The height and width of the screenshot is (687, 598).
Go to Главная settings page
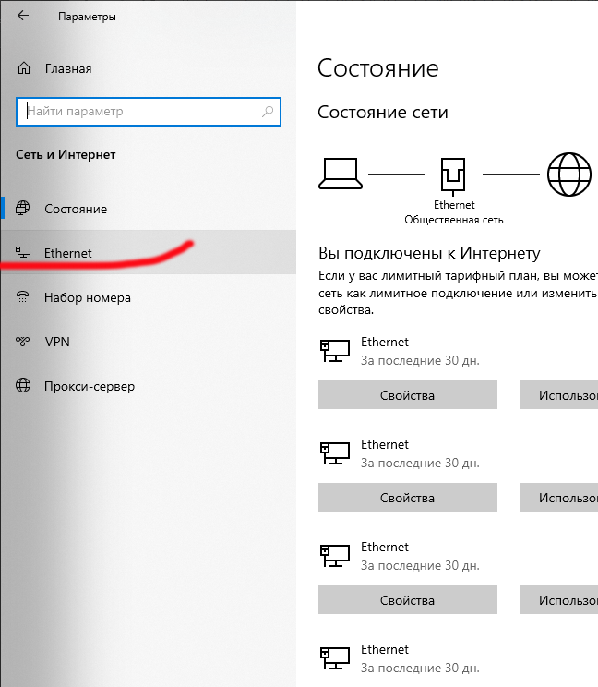click(149, 68)
